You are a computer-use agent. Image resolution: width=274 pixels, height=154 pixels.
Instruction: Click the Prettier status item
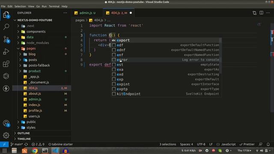click(247, 145)
